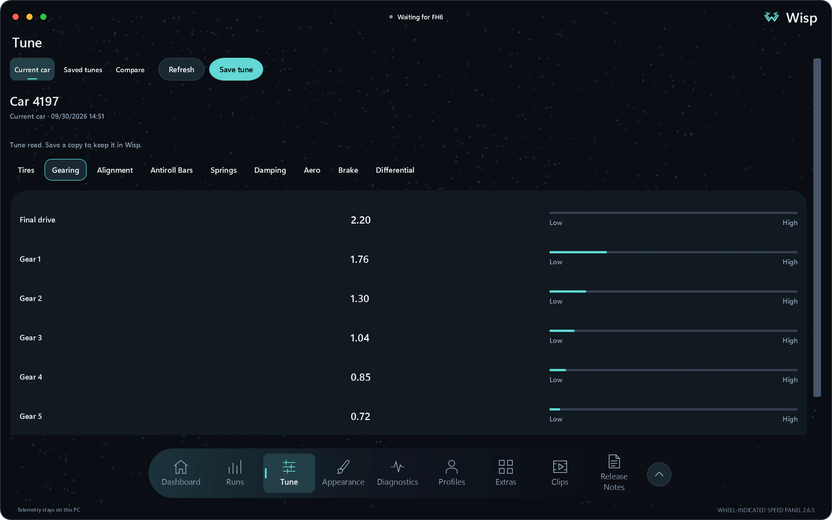Switch to Compare tab

coord(130,69)
